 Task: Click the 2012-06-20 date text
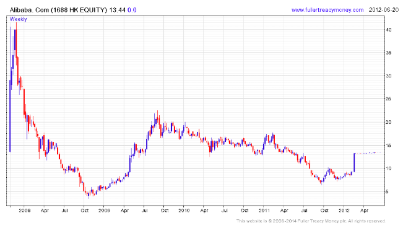pos(384,10)
